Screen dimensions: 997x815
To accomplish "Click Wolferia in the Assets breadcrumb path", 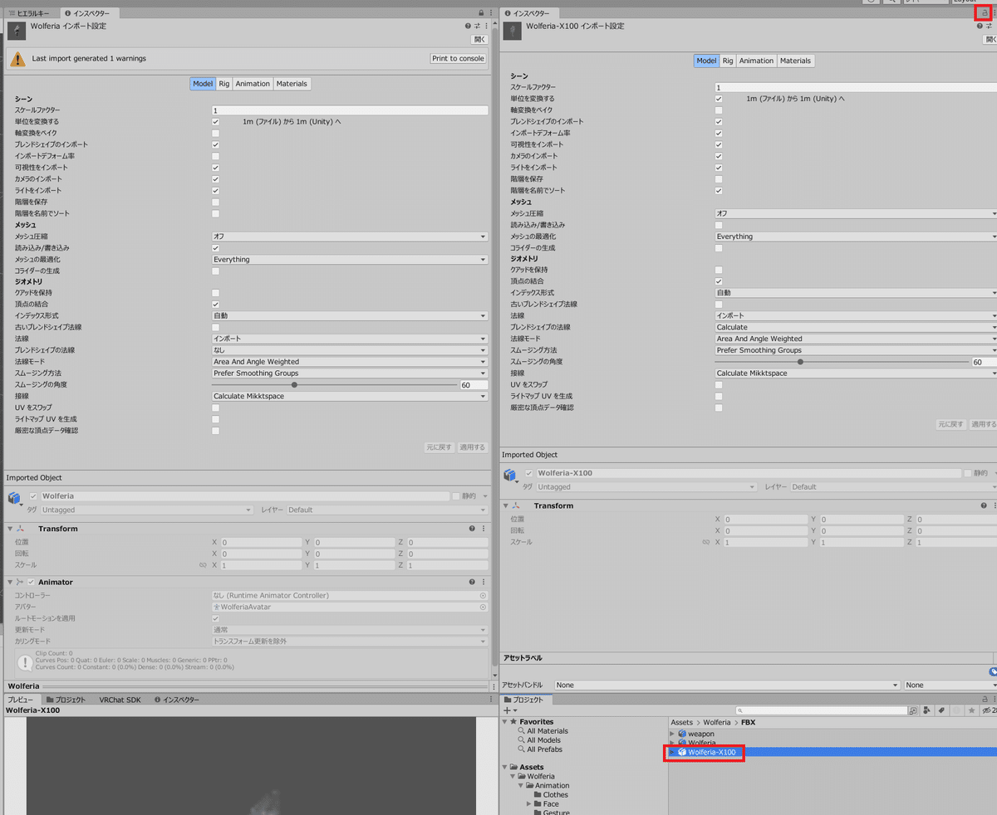I will click(x=717, y=722).
